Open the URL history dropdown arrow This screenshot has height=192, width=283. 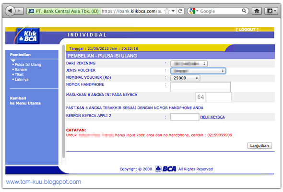coord(173,11)
